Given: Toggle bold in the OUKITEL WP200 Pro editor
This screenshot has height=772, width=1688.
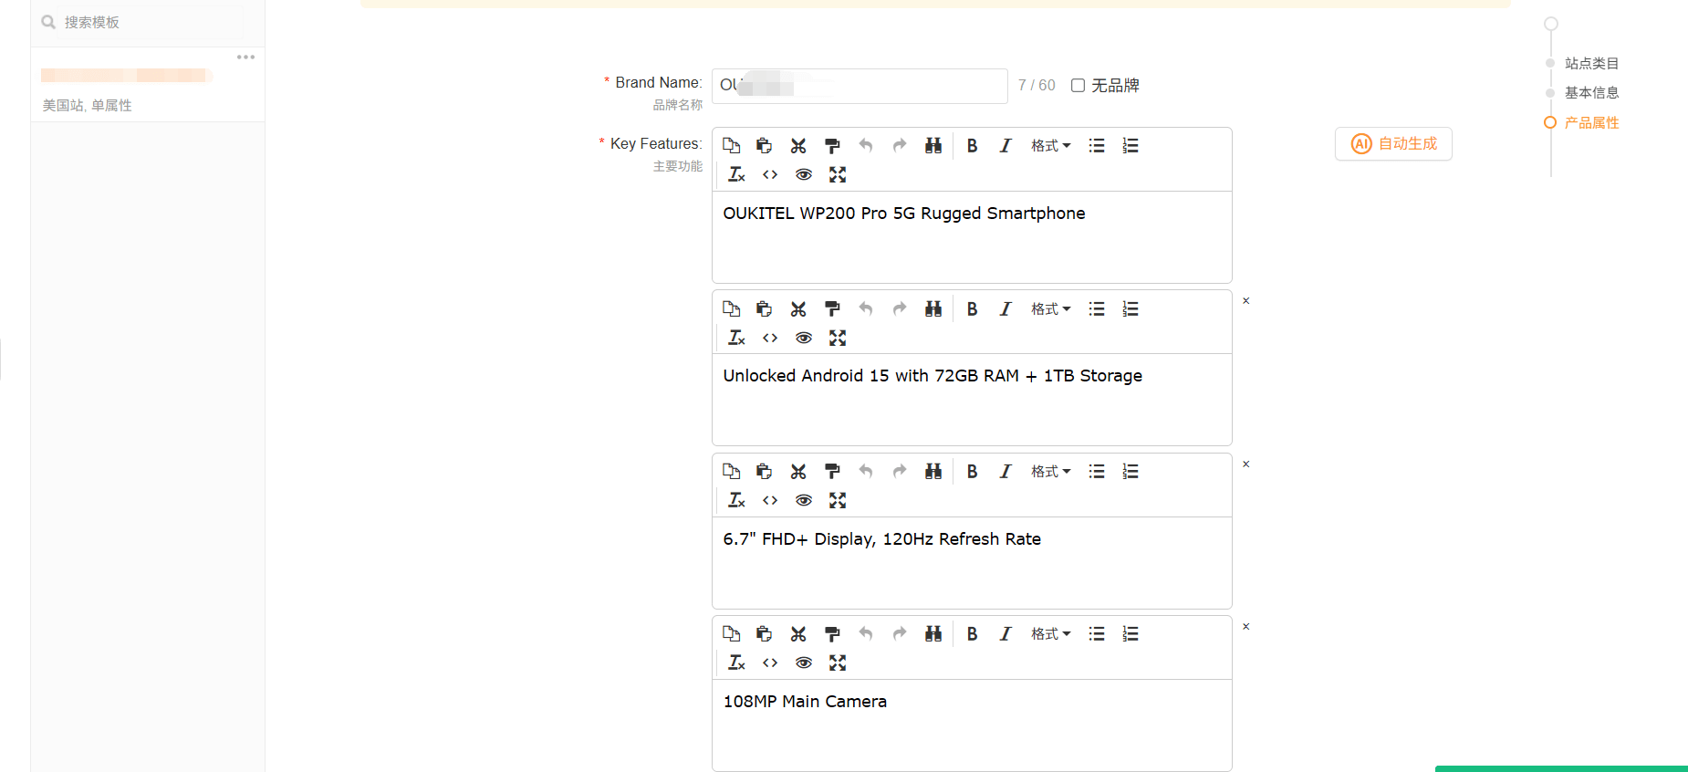Looking at the screenshot, I should pyautogui.click(x=973, y=146).
